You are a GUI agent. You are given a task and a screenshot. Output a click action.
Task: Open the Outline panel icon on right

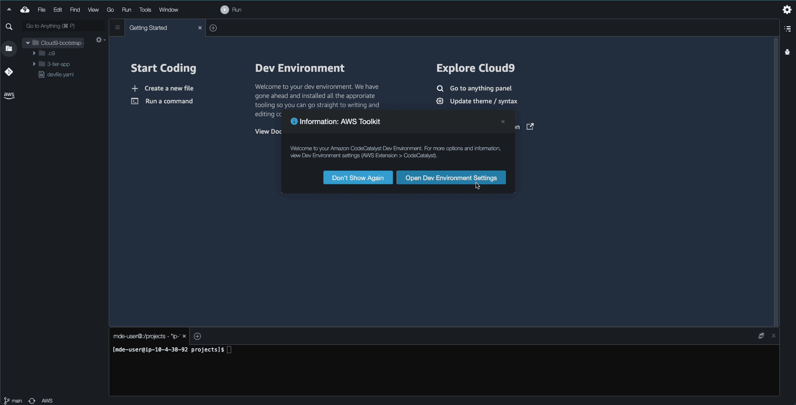pos(787,29)
